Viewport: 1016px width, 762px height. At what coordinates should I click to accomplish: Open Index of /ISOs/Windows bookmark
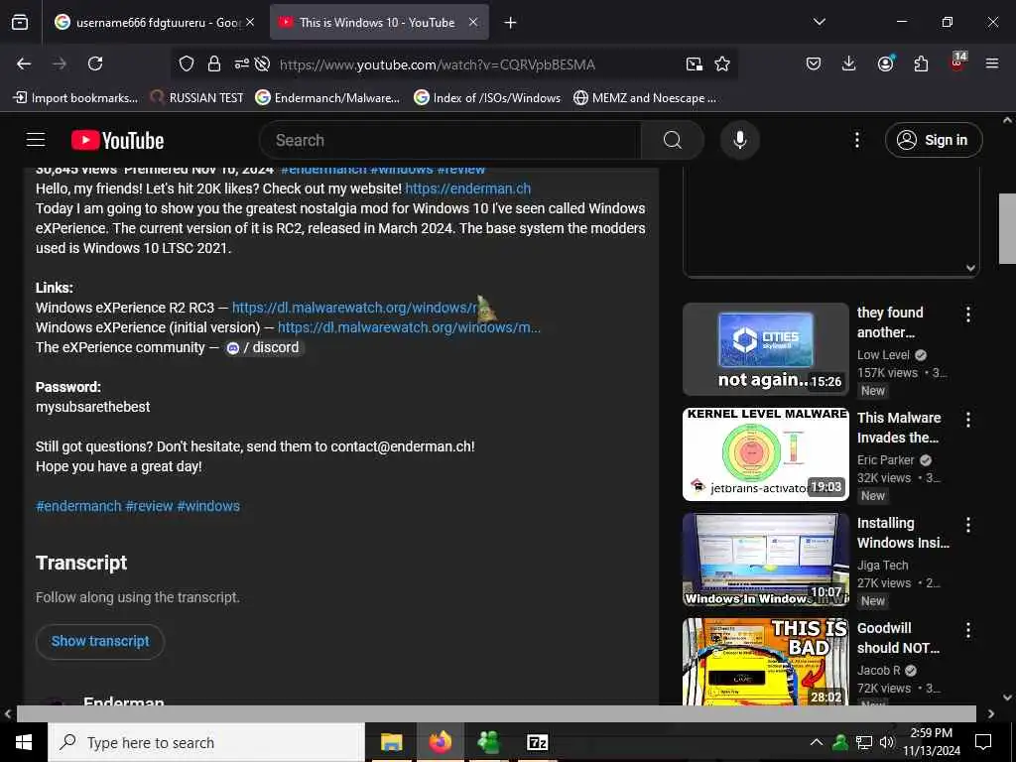click(x=487, y=98)
